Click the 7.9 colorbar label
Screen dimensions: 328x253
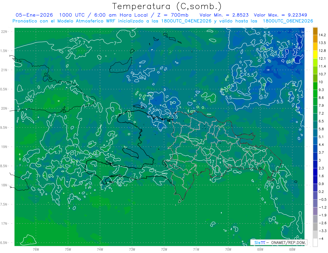321,106
